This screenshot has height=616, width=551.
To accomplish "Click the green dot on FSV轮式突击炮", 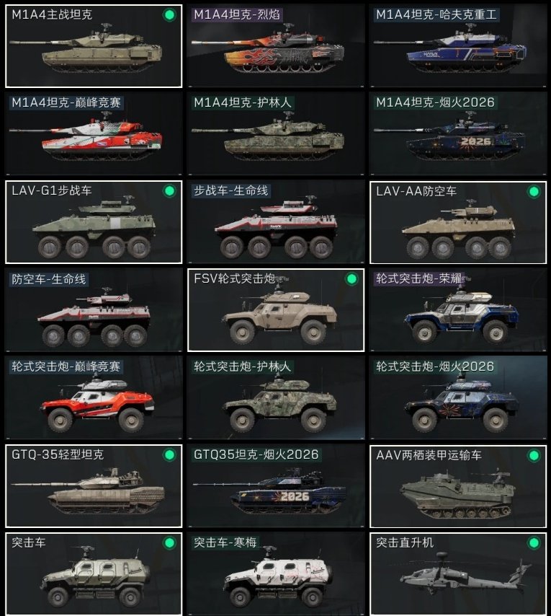I will pyautogui.click(x=351, y=279).
